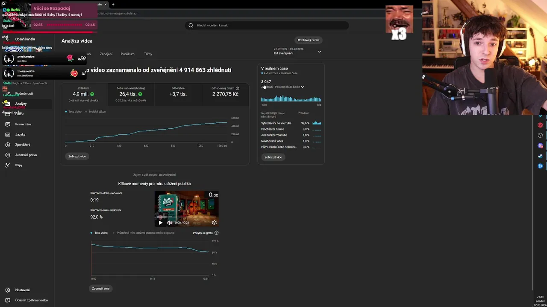
Task: Click Zobrazit více under the retention chart
Action: click(100, 289)
